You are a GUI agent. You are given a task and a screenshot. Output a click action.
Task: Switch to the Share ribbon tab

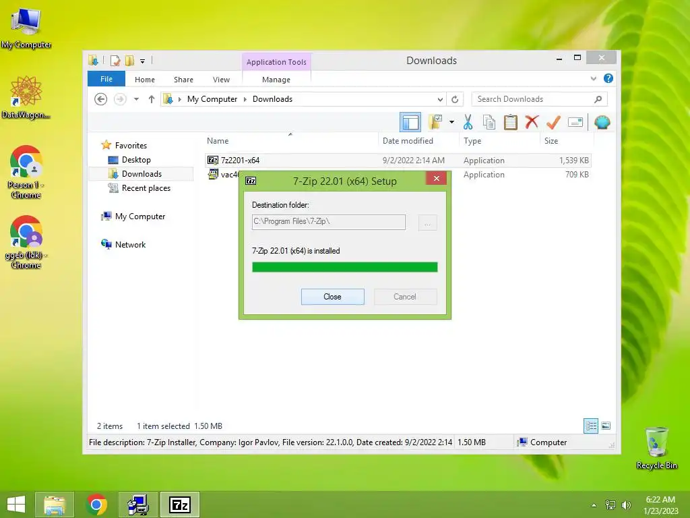click(183, 80)
